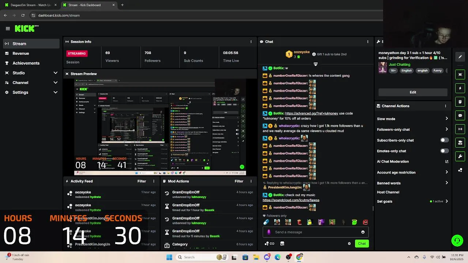Select Stream in the left sidebar

(x=31, y=43)
